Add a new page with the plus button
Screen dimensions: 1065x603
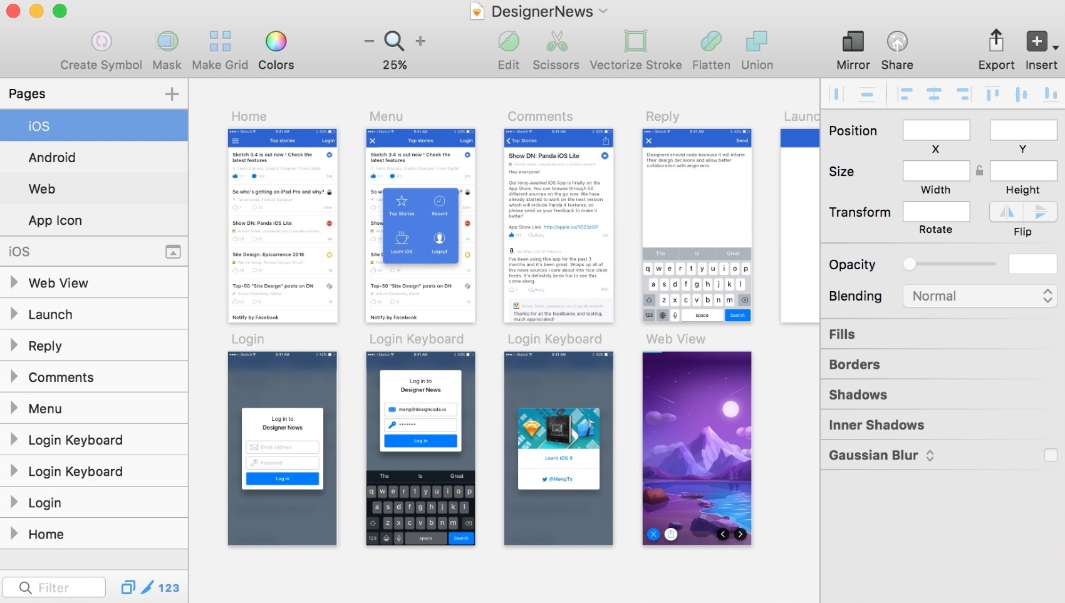pyautogui.click(x=172, y=94)
